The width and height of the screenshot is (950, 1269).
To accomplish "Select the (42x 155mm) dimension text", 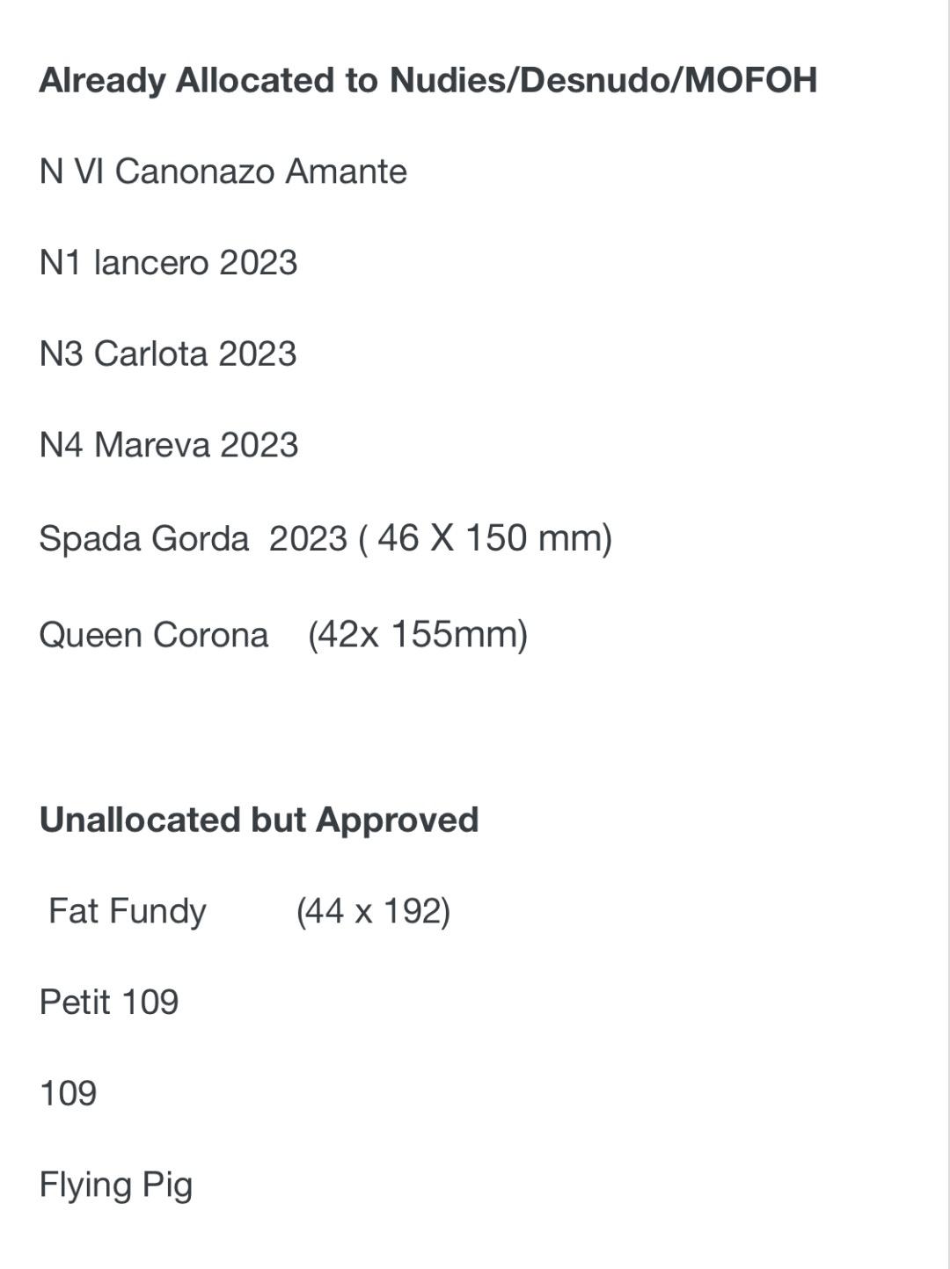I will (418, 635).
